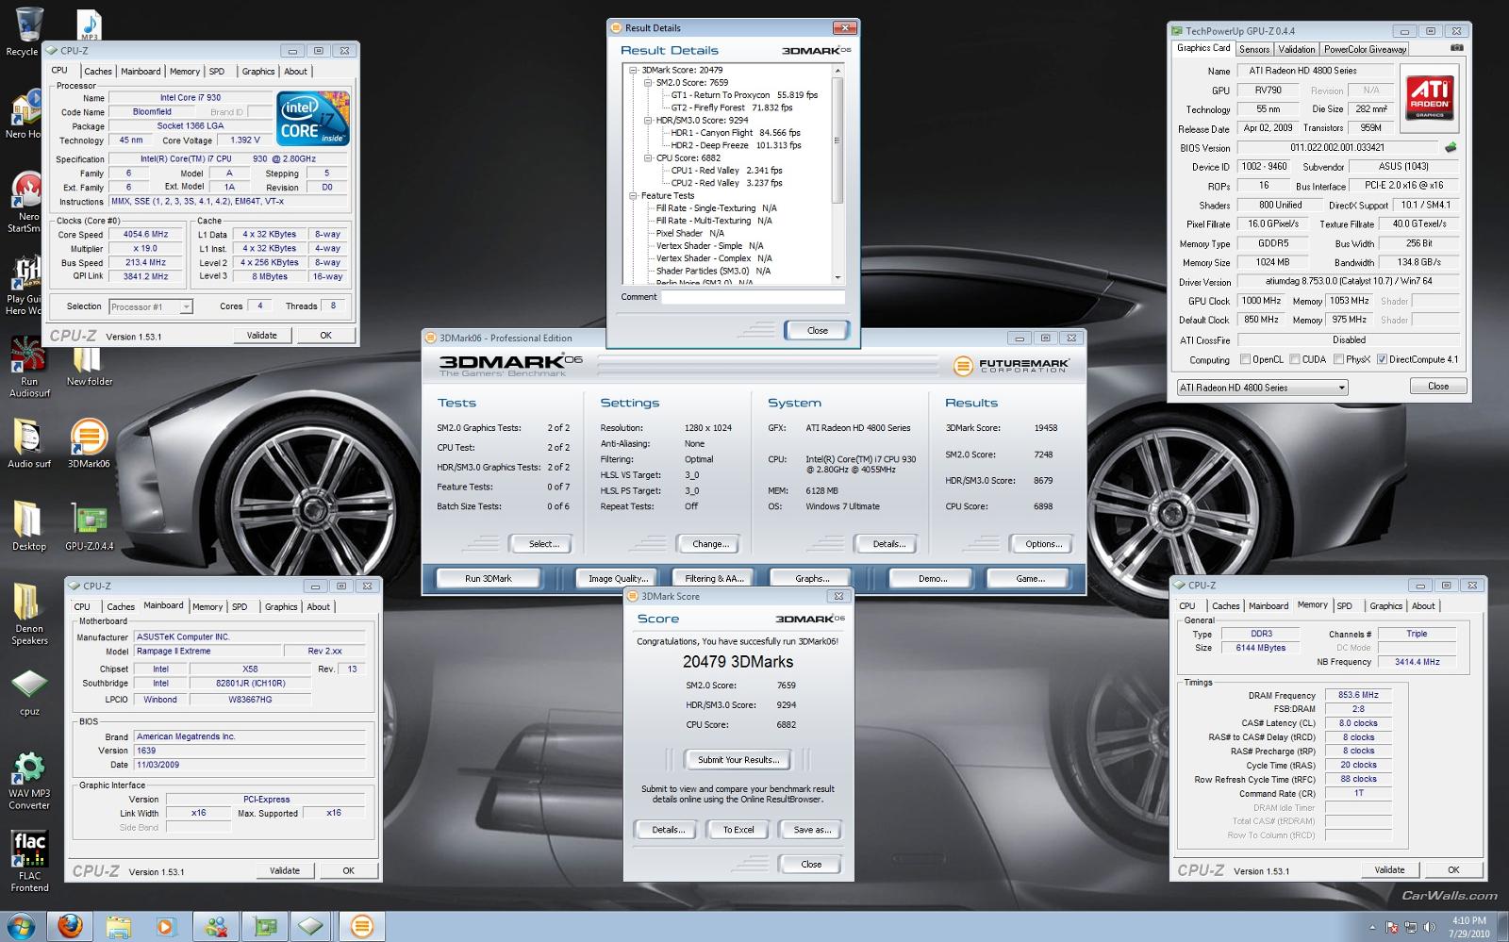Click the Comment input field
Viewport: 1509px width, 942px height.
pyautogui.click(x=753, y=297)
